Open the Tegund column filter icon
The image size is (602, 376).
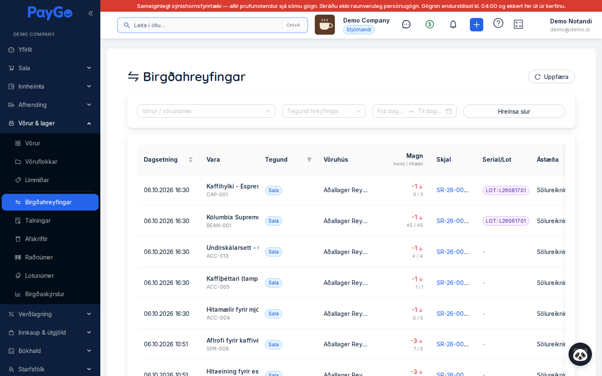pos(309,160)
